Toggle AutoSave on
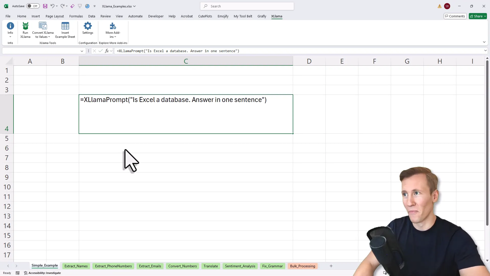Image resolution: width=490 pixels, height=276 pixels. [x=33, y=6]
